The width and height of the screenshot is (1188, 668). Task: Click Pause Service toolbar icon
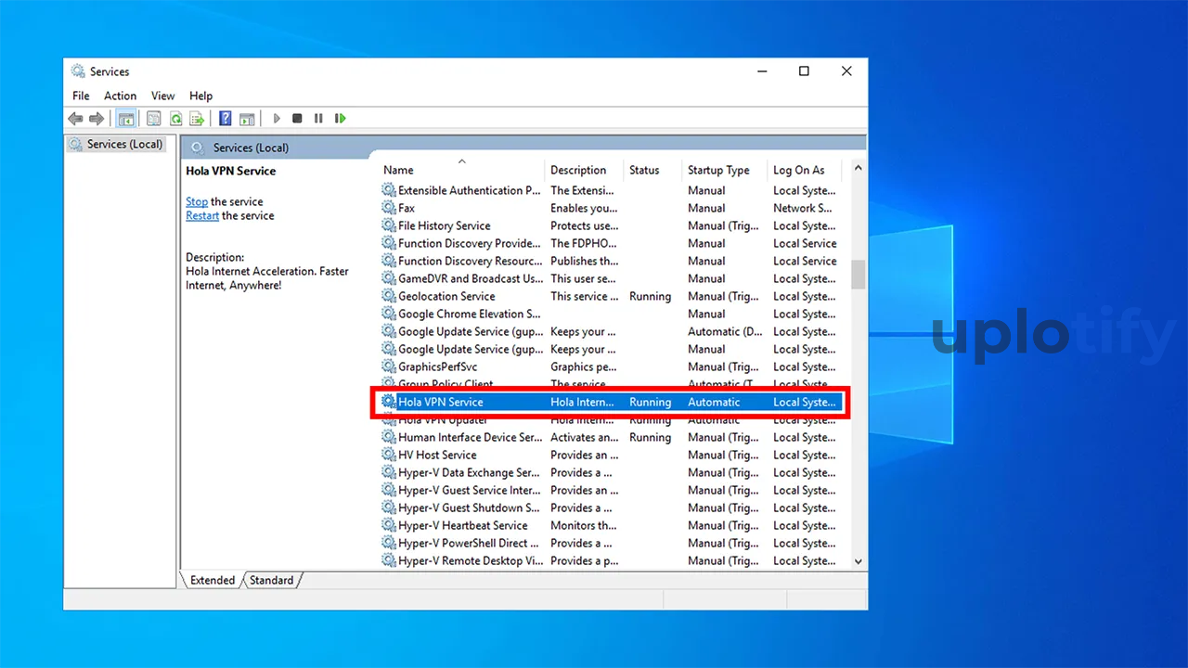tap(318, 119)
